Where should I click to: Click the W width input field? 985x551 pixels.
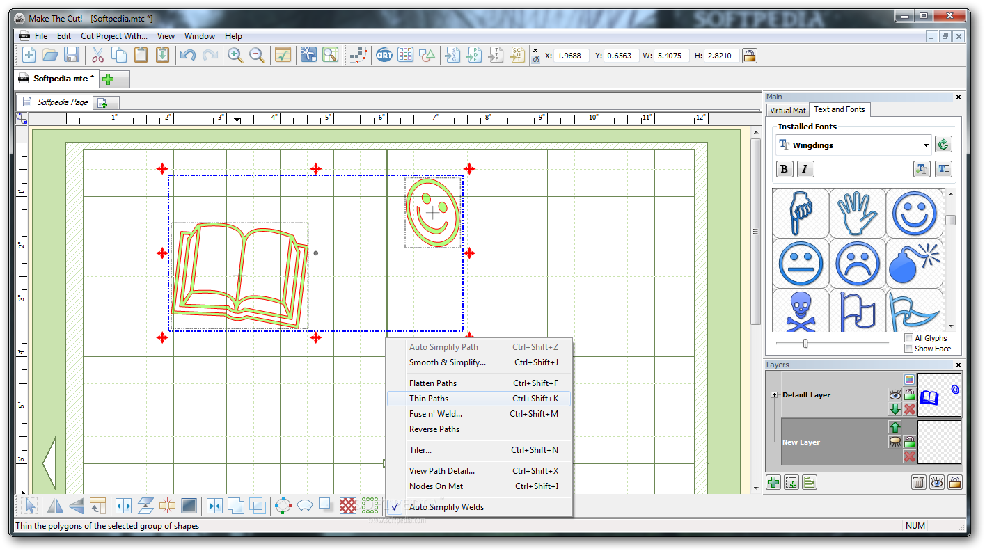[x=672, y=56]
